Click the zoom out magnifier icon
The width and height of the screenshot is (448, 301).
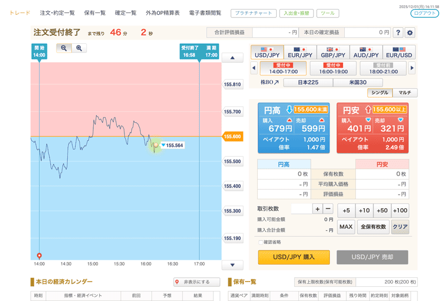click(x=64, y=48)
